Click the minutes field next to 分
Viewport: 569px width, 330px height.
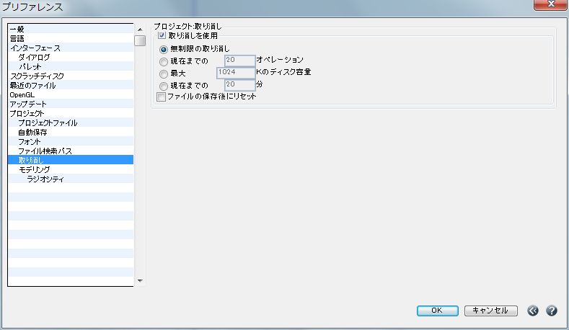click(x=240, y=85)
